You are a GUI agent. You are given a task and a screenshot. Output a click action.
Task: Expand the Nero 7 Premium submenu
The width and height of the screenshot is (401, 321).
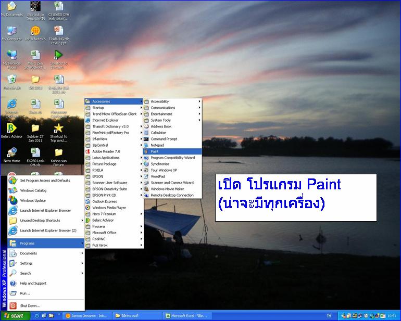114,214
